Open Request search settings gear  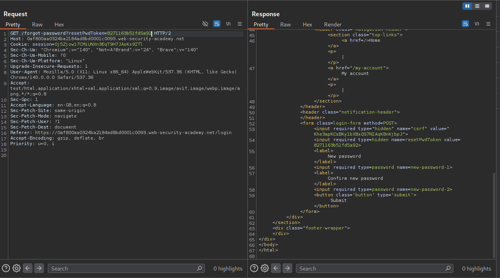tap(17, 268)
